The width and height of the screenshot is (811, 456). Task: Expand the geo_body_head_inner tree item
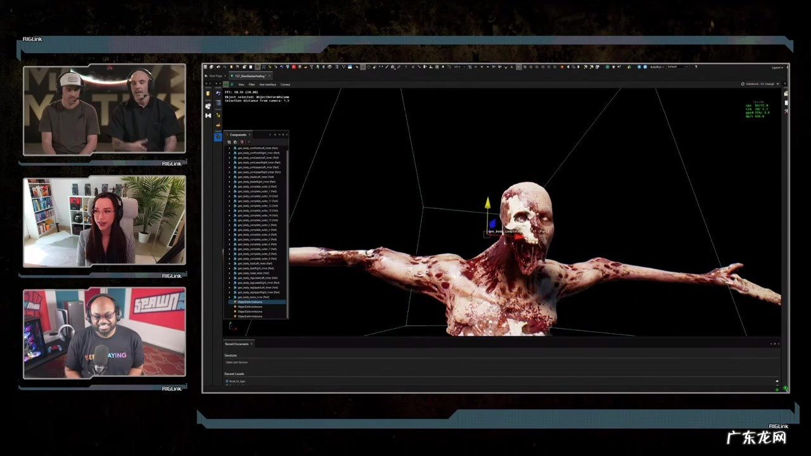(x=229, y=273)
